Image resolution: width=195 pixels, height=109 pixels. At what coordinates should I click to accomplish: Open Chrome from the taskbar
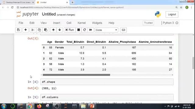point(30,106)
